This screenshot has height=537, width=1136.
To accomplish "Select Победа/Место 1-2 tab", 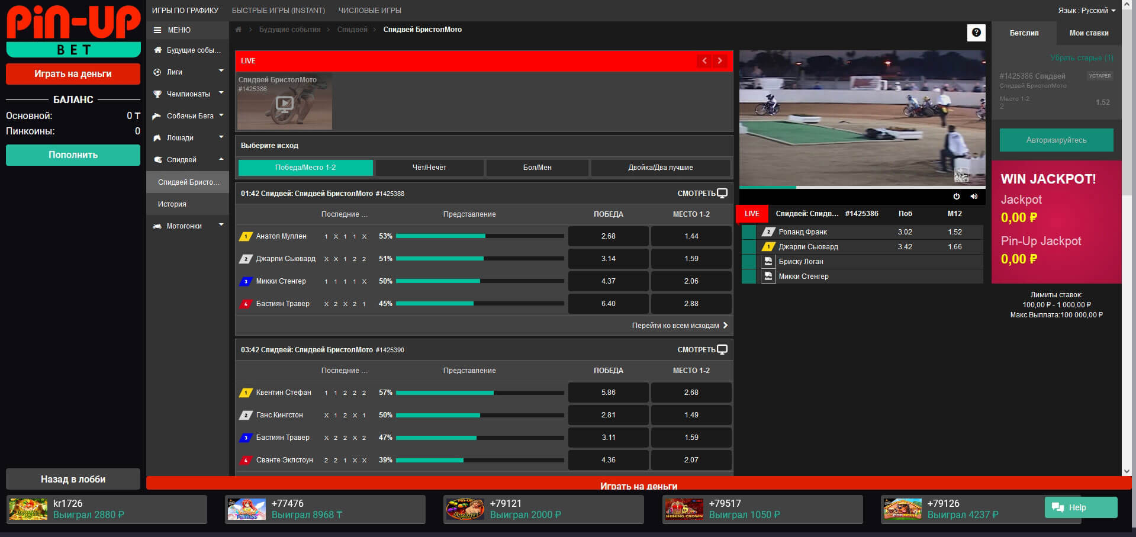I will (305, 168).
